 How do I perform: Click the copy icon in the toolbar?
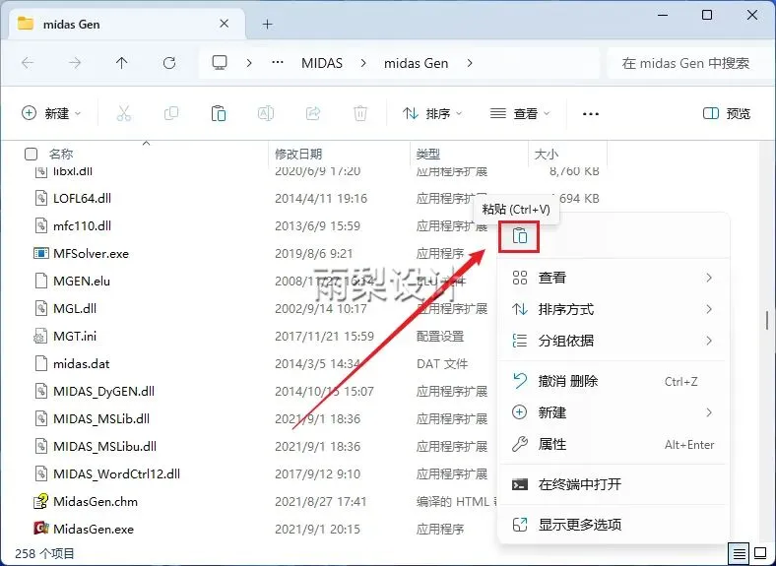pyautogui.click(x=171, y=113)
